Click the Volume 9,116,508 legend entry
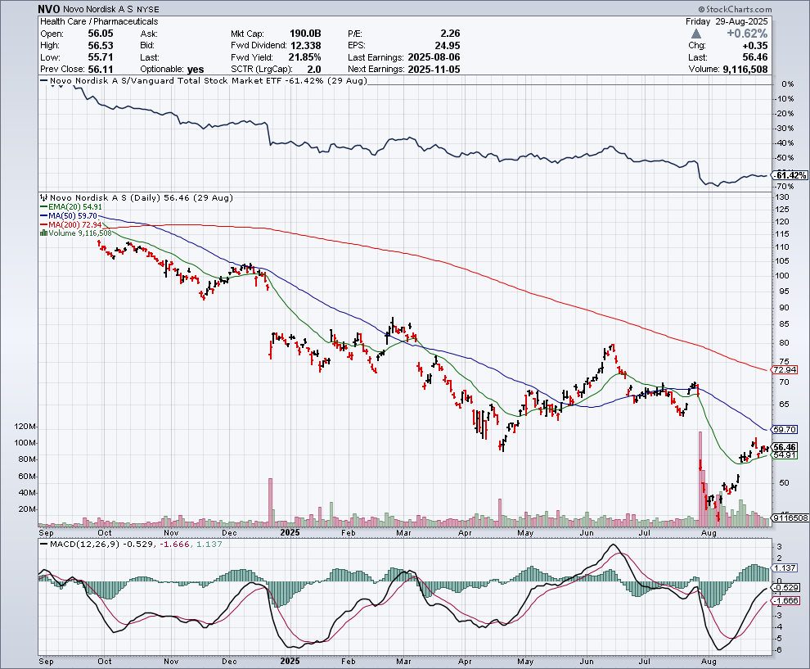 pos(76,233)
